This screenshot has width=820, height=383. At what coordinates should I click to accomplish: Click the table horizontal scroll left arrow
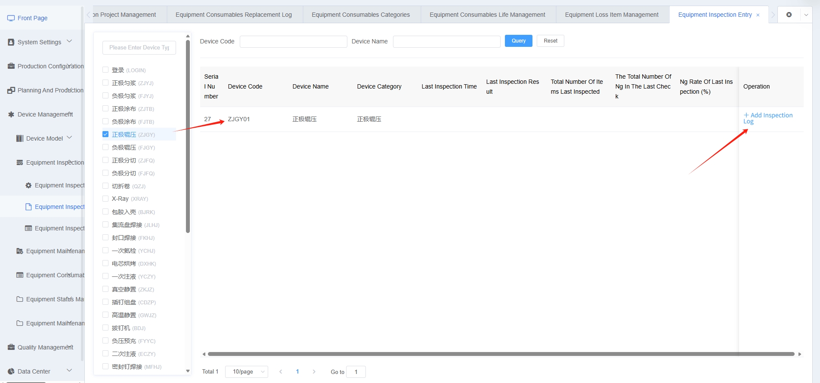tap(204, 354)
